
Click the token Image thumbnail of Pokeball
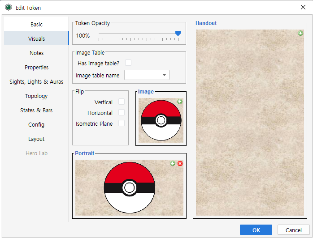[x=161, y=120]
